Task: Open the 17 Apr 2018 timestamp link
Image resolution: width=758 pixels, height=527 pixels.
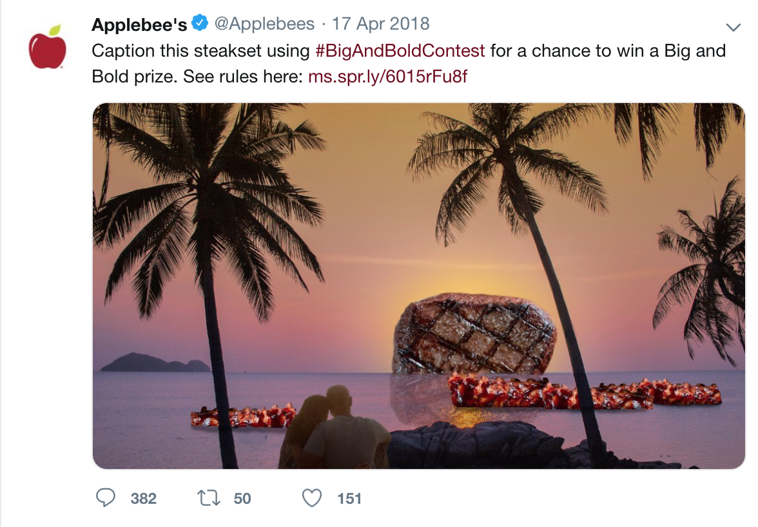Action: [380, 24]
